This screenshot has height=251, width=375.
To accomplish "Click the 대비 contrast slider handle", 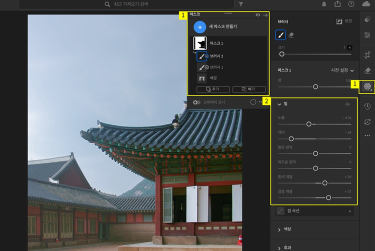I will tap(291, 138).
